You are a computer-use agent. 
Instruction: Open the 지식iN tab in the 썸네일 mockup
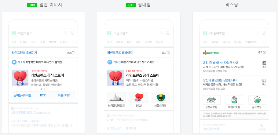[159, 42]
